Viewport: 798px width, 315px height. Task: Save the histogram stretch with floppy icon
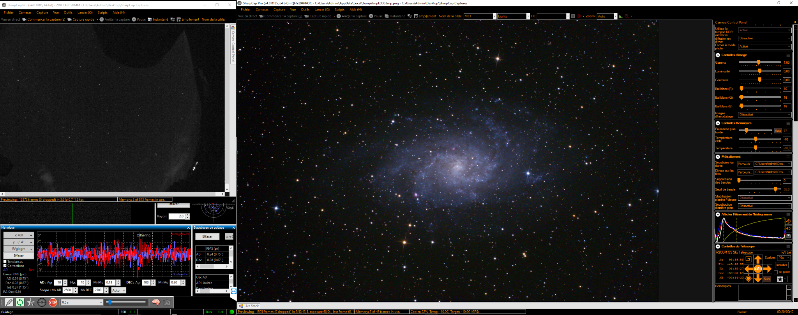788,236
